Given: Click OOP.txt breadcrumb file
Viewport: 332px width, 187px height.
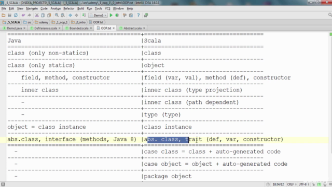Looking at the screenshot, I should 96,22.
